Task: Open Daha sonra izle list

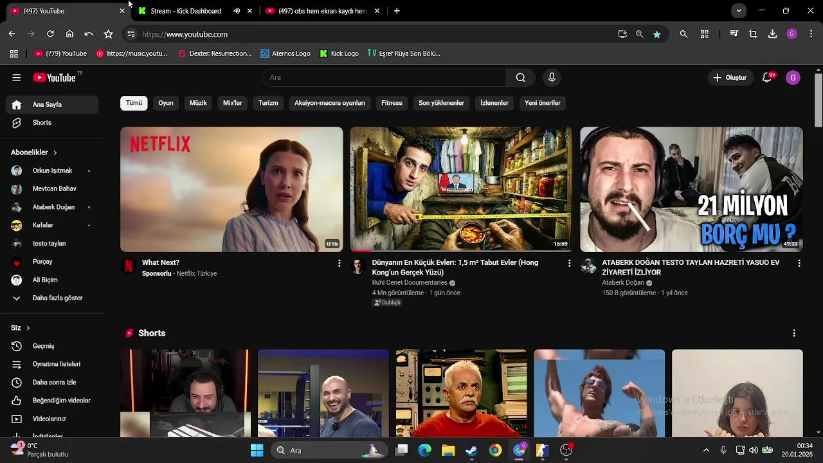Action: click(52, 383)
